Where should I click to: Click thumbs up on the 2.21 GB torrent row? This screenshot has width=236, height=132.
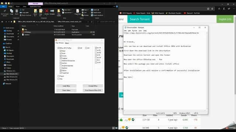point(121,120)
